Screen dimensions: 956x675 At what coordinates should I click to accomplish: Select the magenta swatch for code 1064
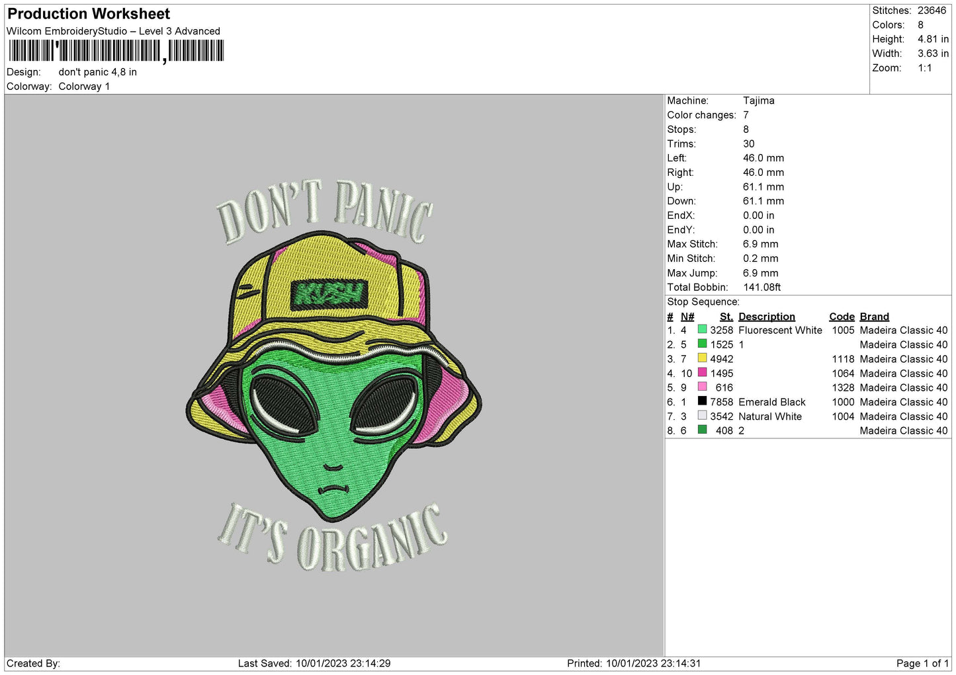click(x=702, y=373)
